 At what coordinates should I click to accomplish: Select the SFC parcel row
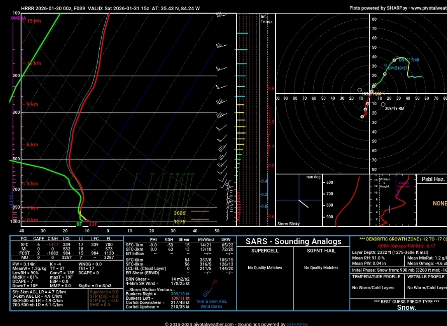pos(65,244)
